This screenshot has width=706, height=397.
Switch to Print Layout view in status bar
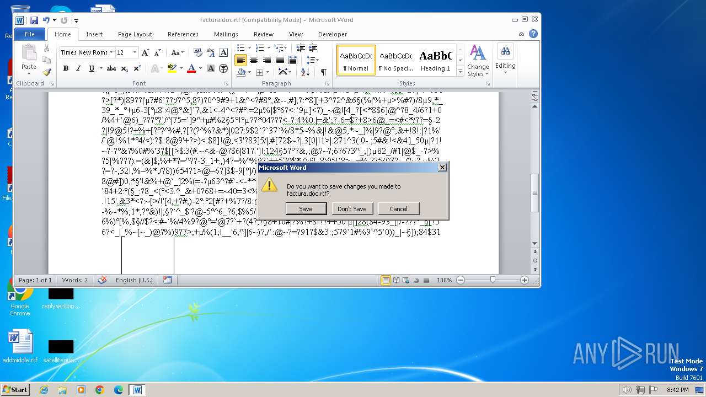(x=386, y=280)
